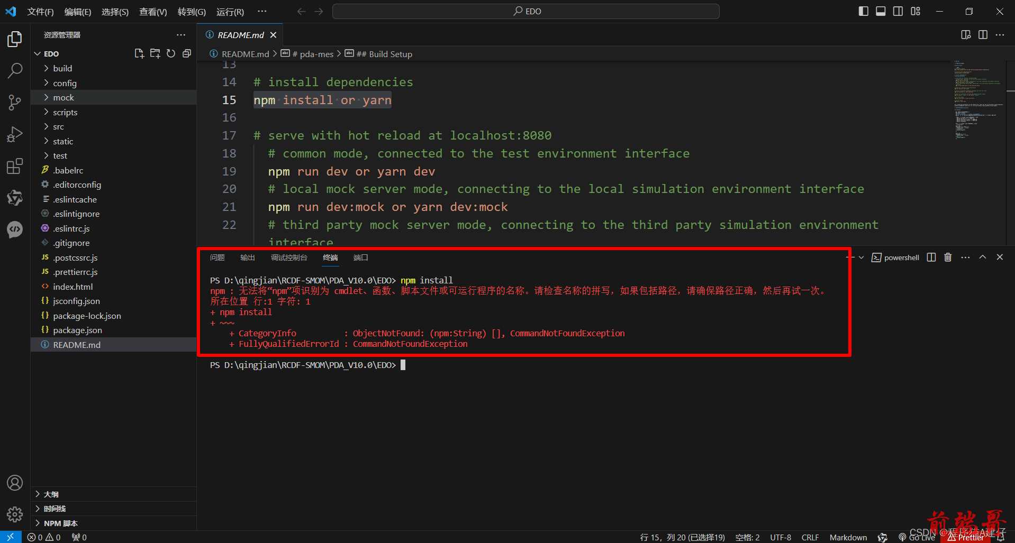Open Customize Layout options
This screenshot has height=543, width=1015.
point(916,11)
